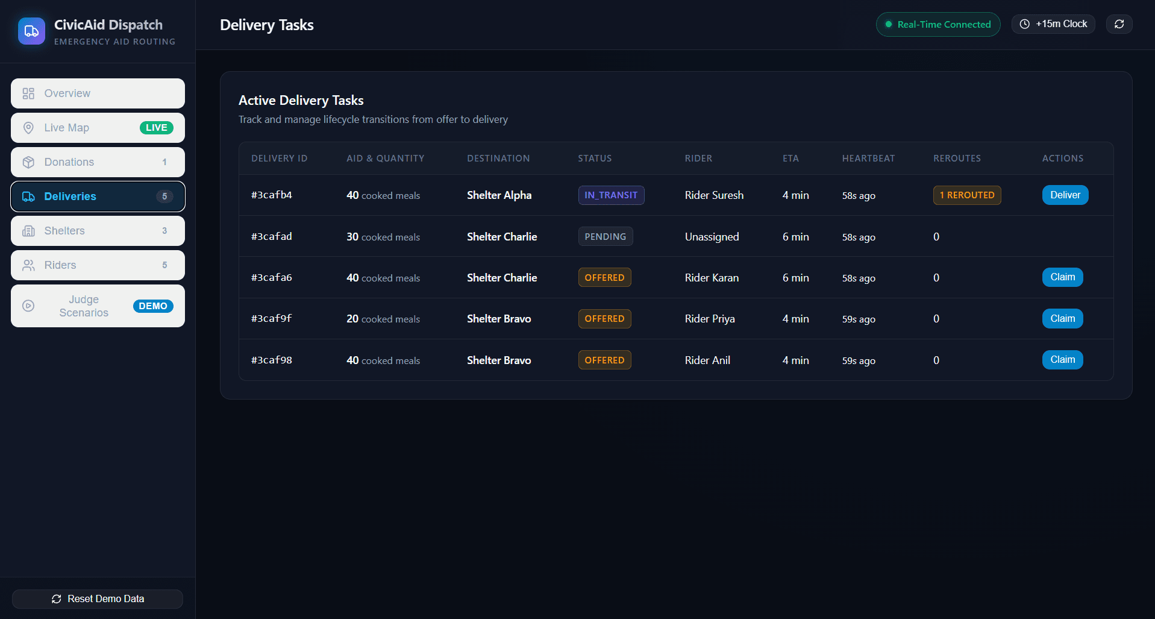Click the PENDING status badge

606,237
